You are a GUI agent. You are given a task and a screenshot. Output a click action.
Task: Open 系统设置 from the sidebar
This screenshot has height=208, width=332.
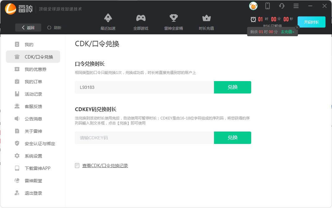point(33,156)
